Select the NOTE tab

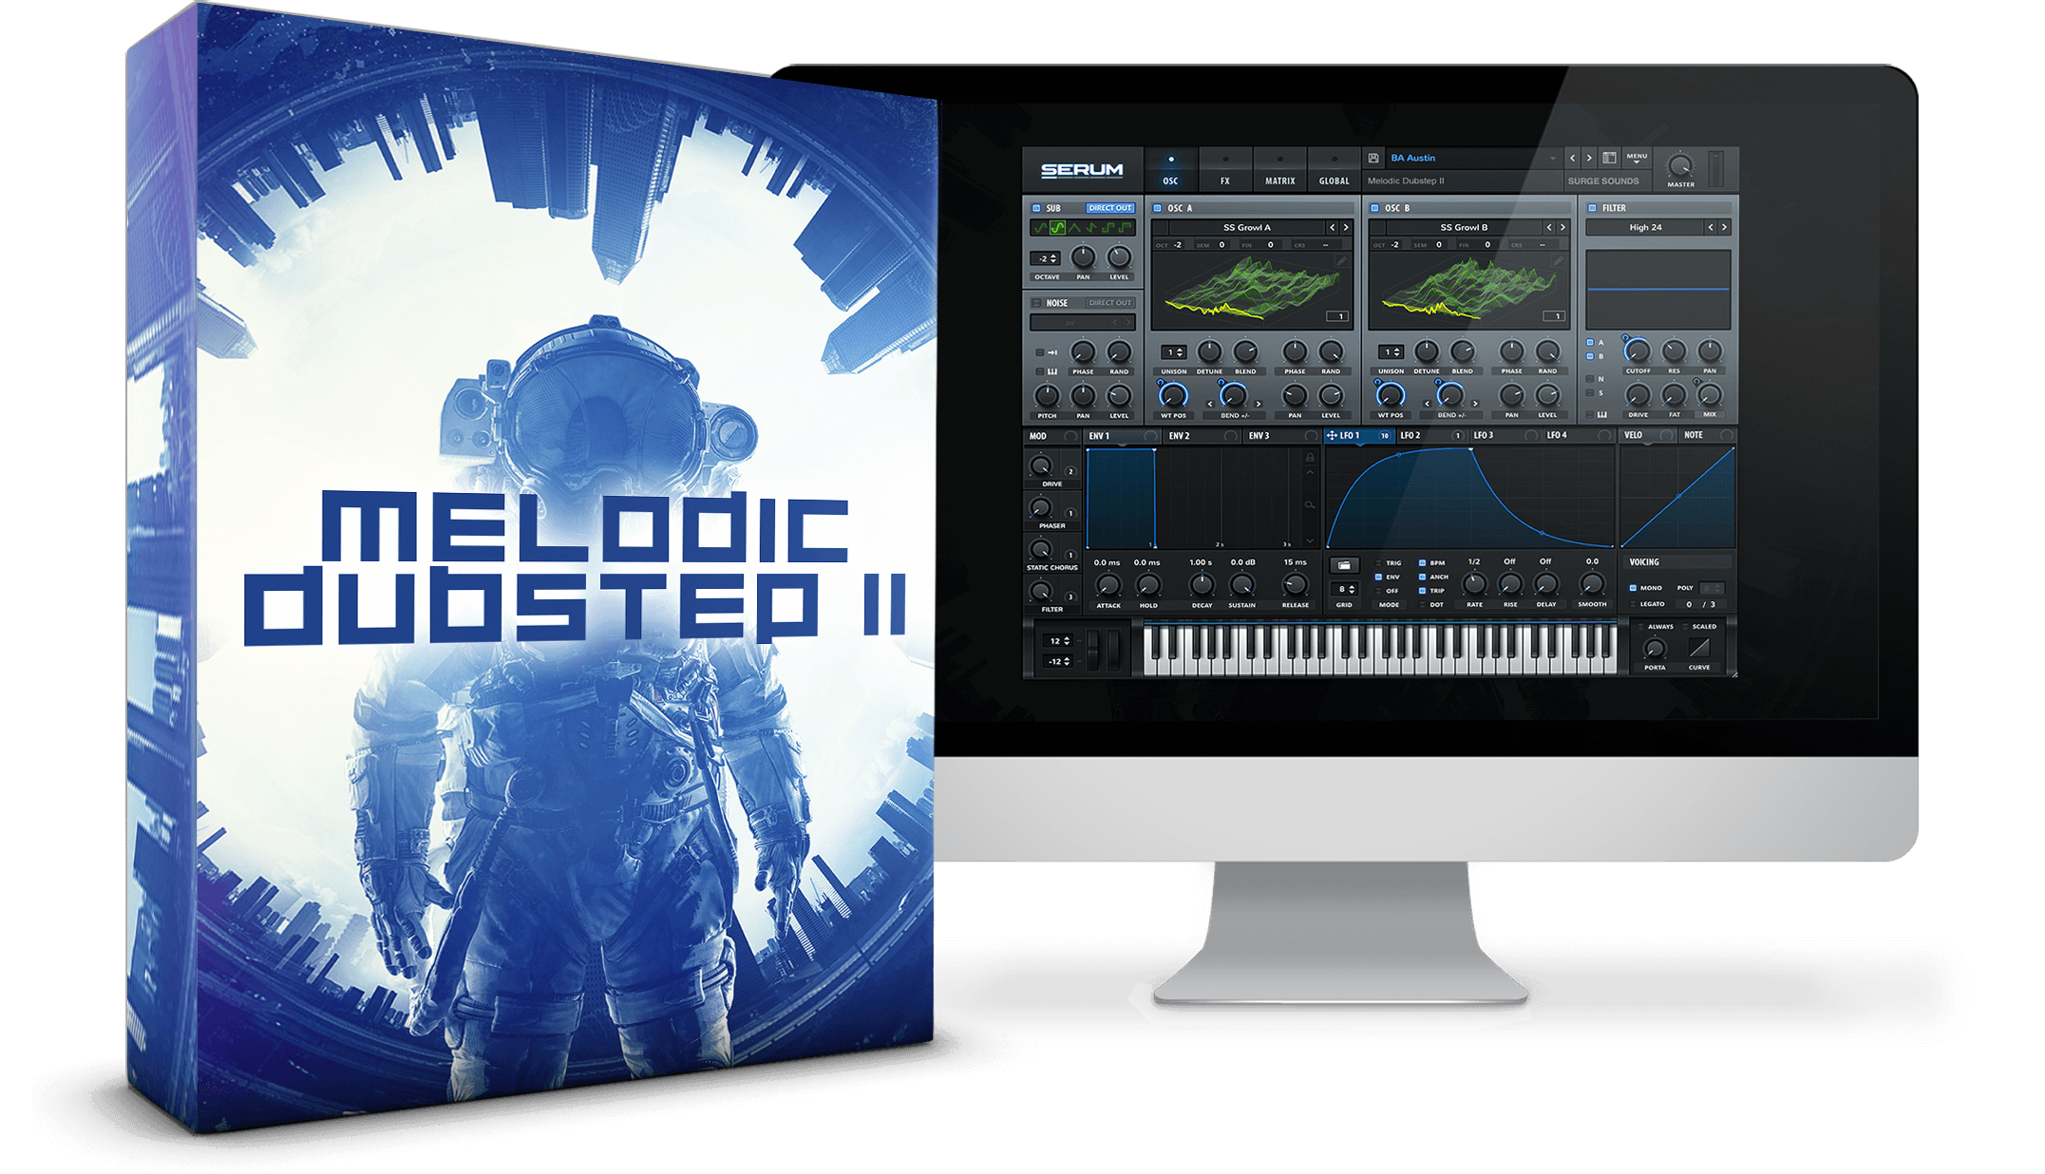pyautogui.click(x=1707, y=436)
